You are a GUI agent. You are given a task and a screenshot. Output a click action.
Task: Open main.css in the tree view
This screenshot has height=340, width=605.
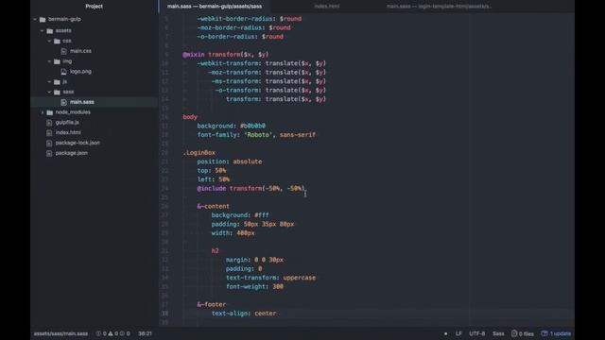click(80, 51)
